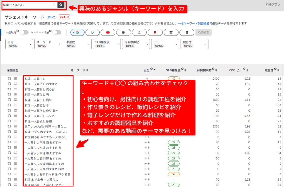Select the Amazon search engine button
The width and height of the screenshot is (284, 187).
(x=139, y=32)
